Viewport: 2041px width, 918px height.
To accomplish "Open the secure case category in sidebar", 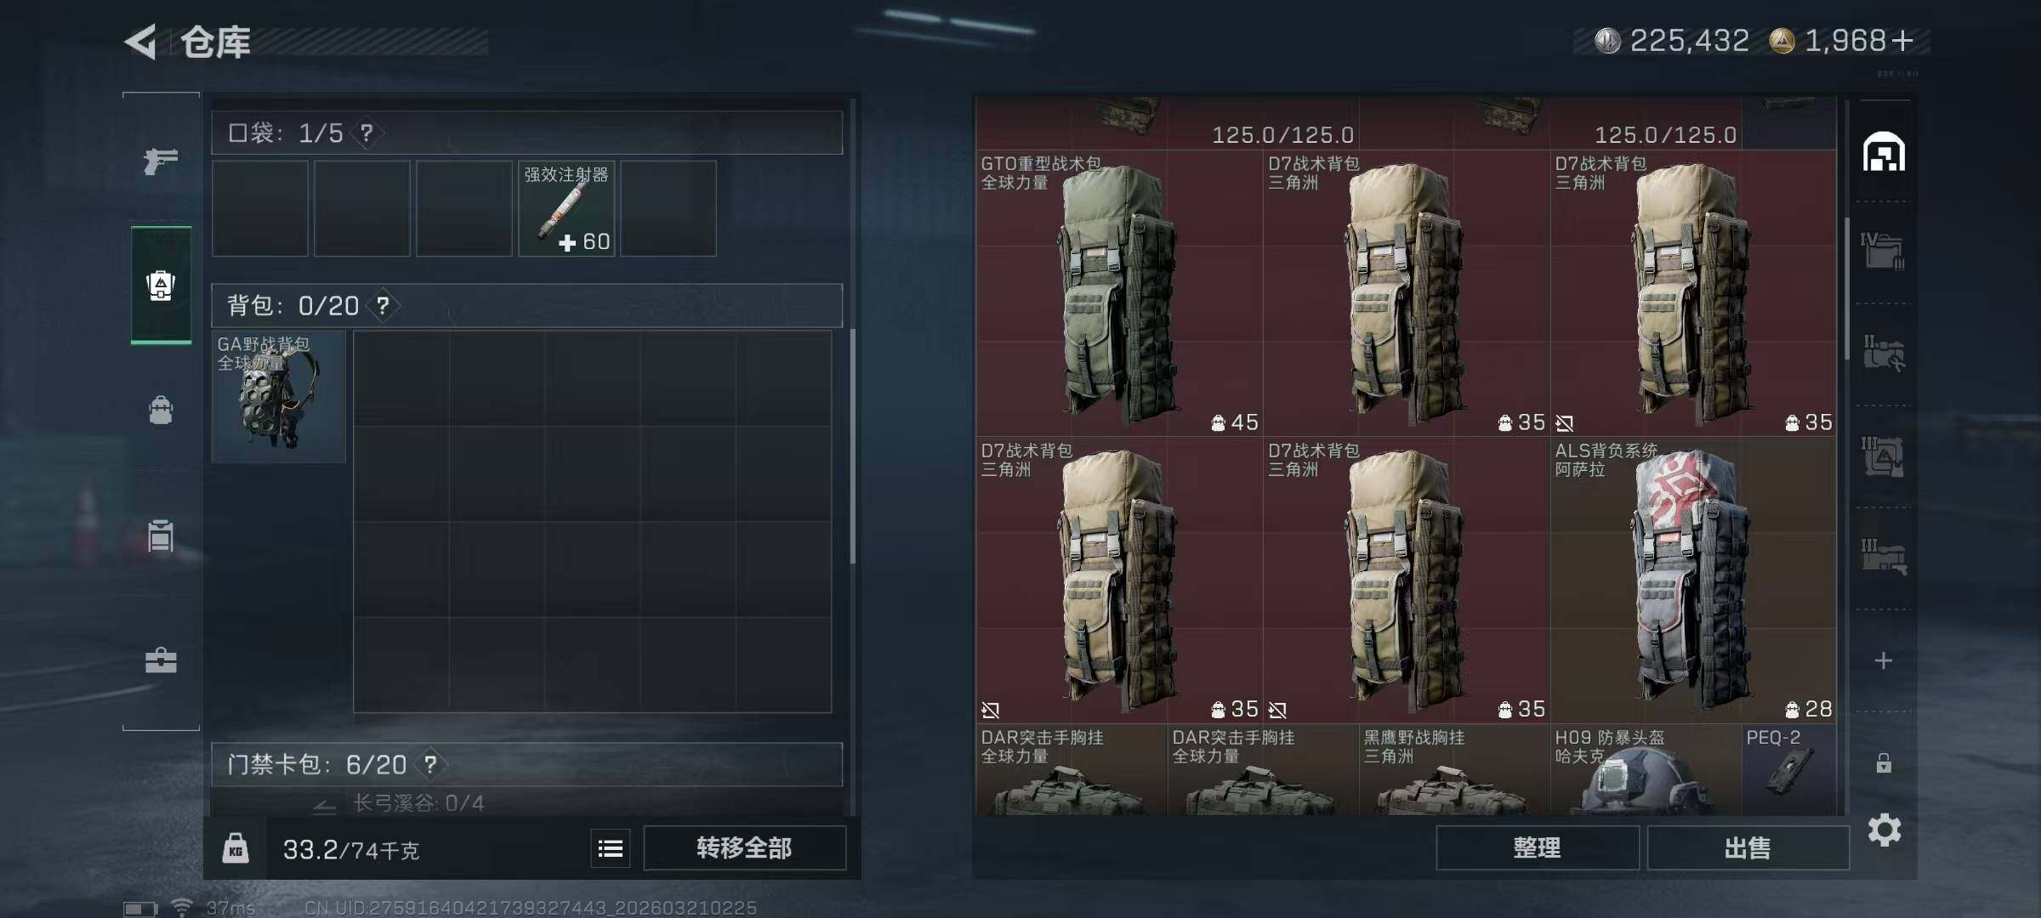I will [x=161, y=660].
